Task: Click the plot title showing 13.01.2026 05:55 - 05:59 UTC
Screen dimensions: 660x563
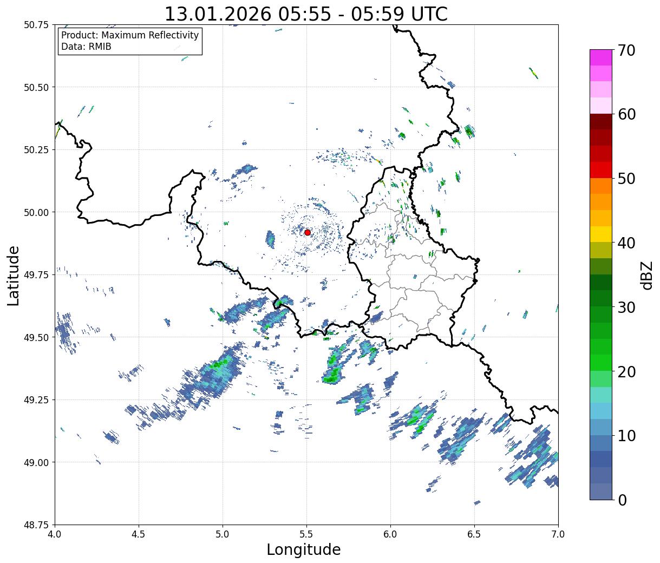Action: tap(306, 14)
